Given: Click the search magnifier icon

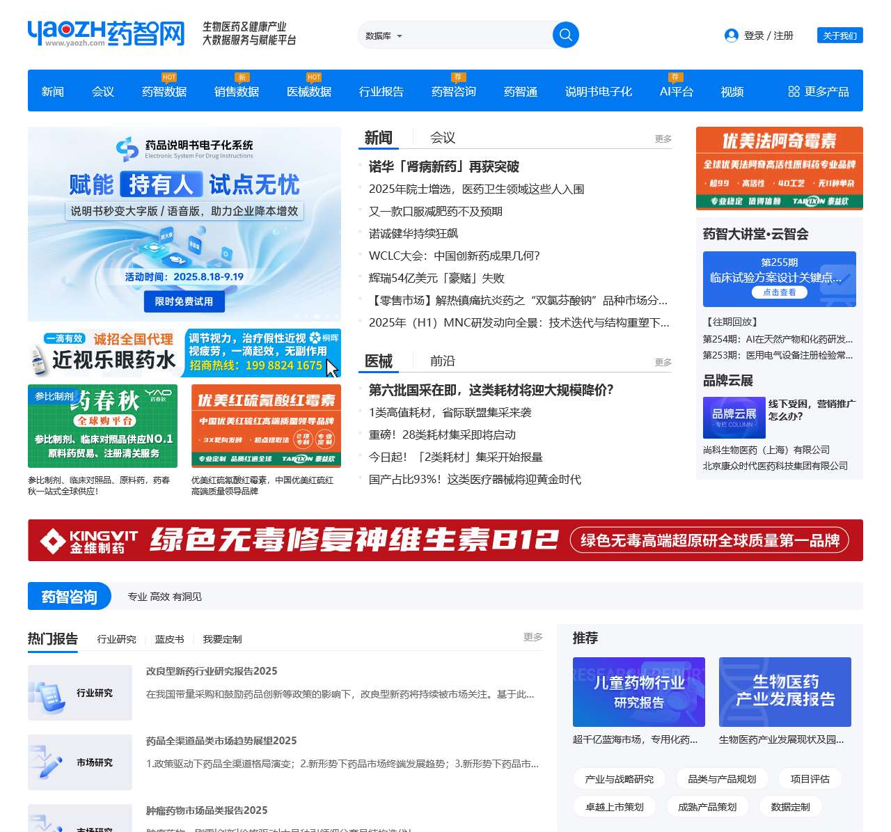Looking at the screenshot, I should pos(565,34).
